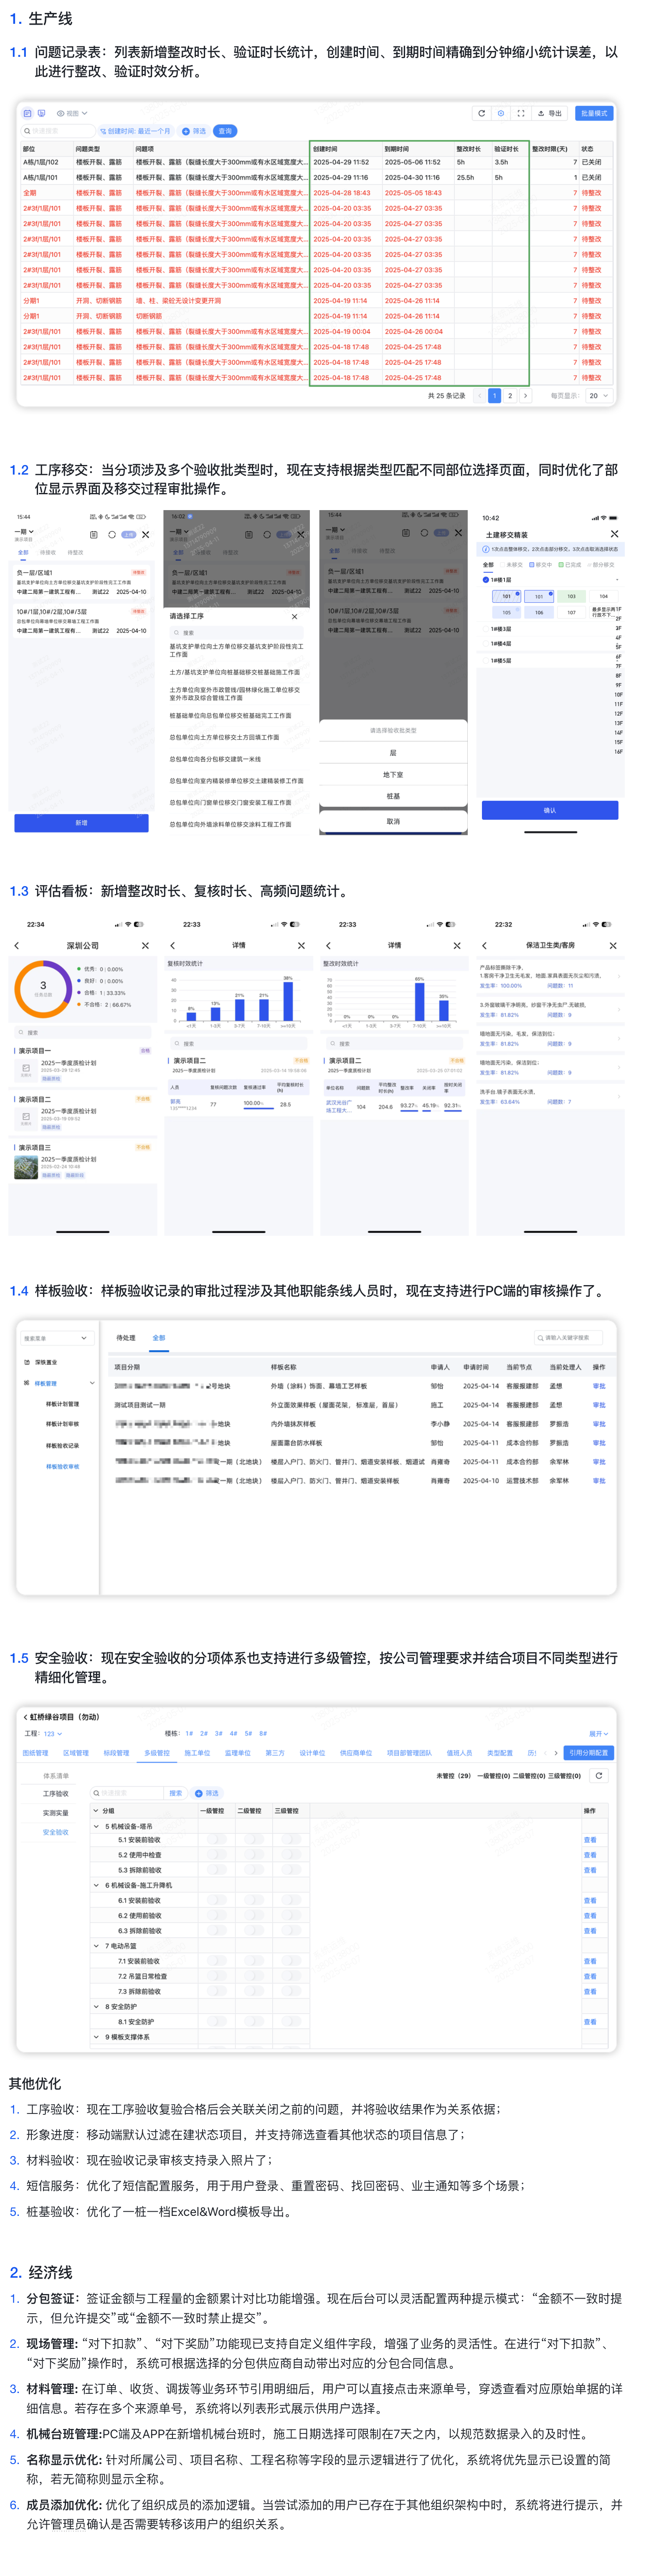Click search field in issue record table

58,131
